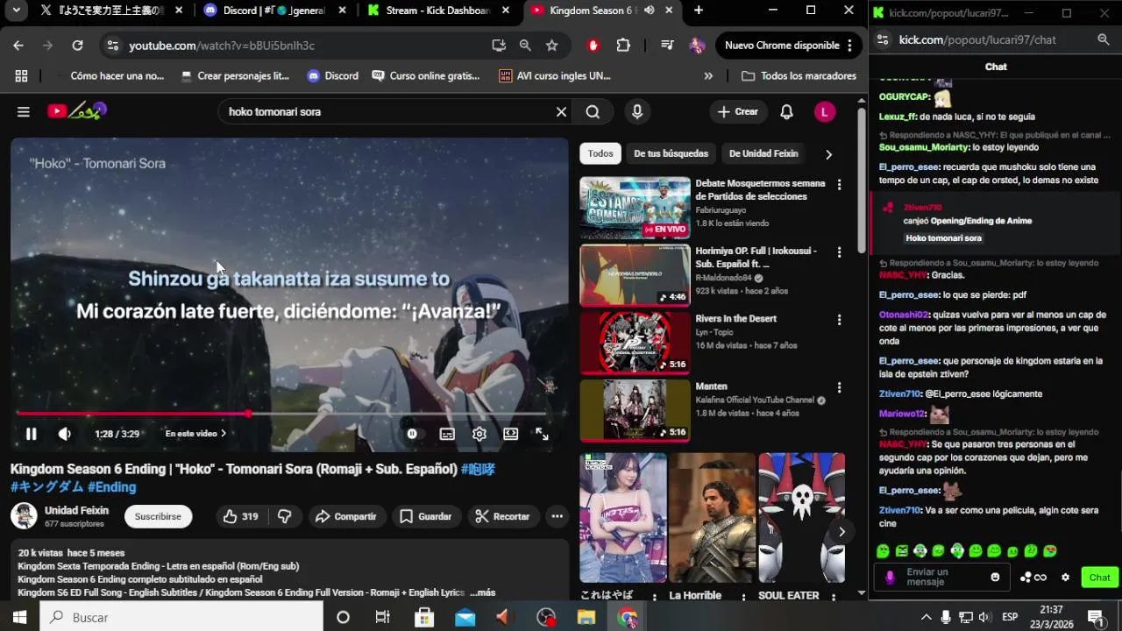Open File Explorer from taskbar
The width and height of the screenshot is (1122, 631).
pos(586,617)
